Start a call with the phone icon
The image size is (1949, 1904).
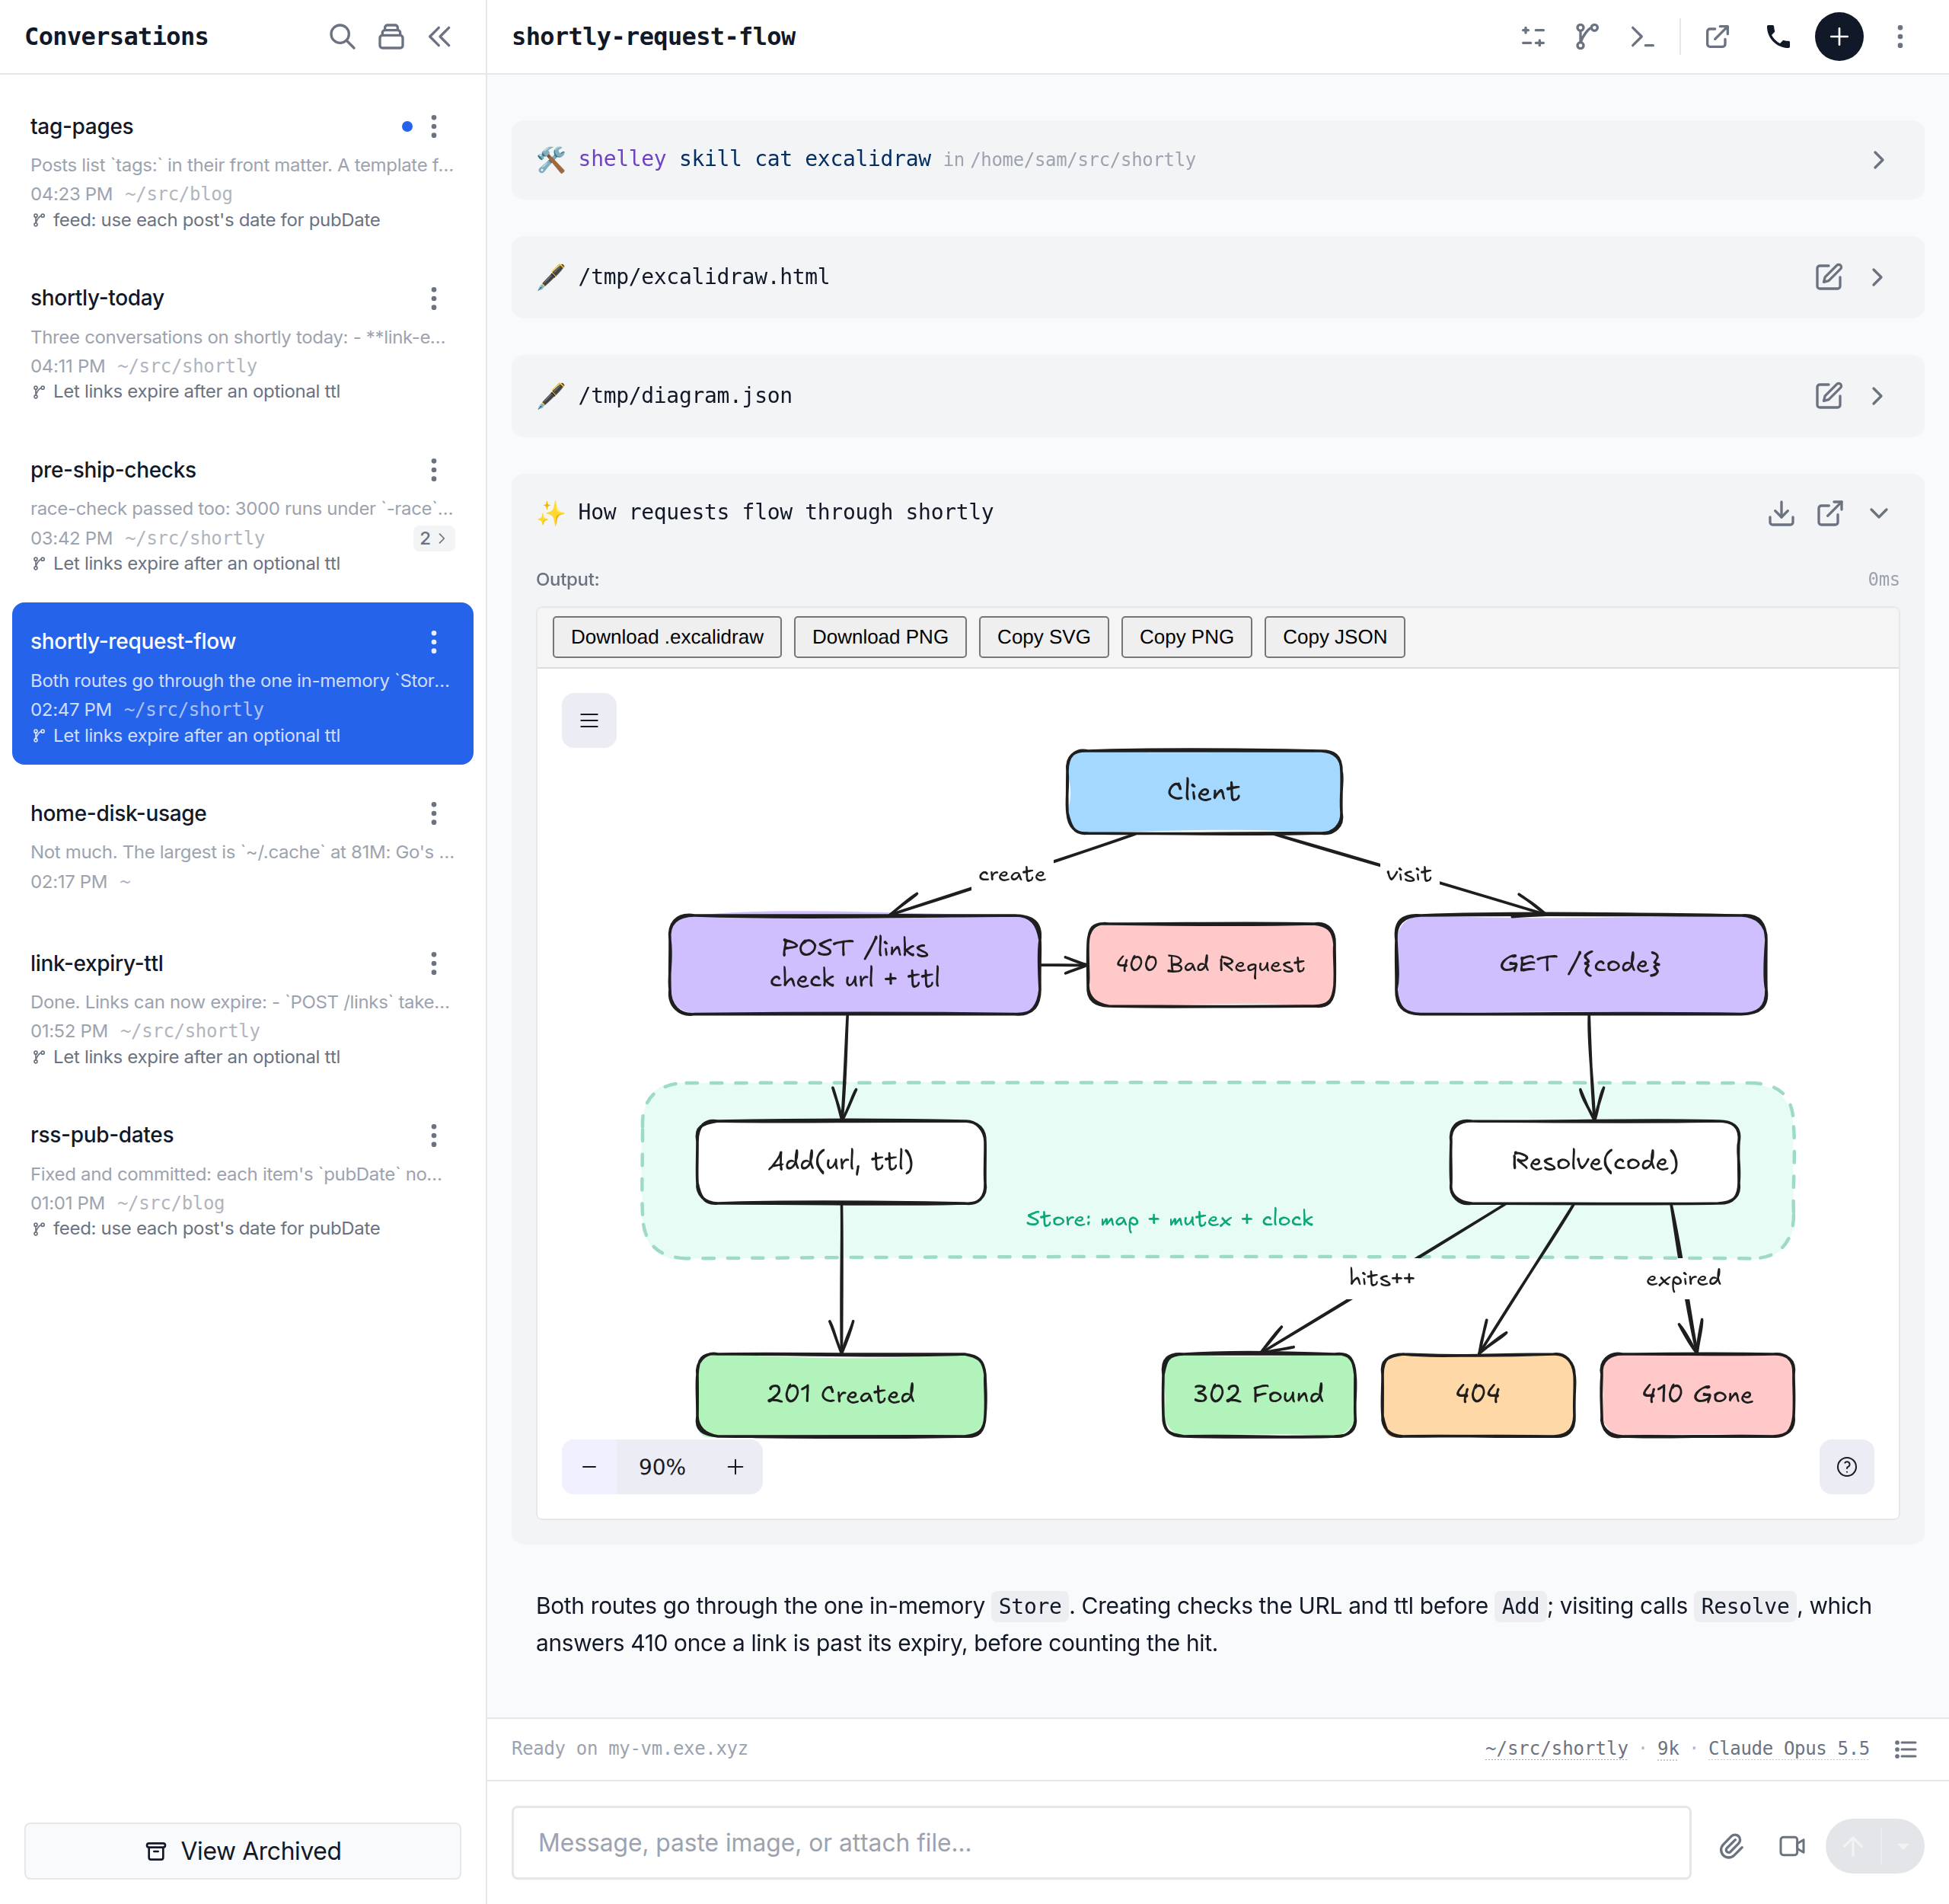[x=1778, y=37]
